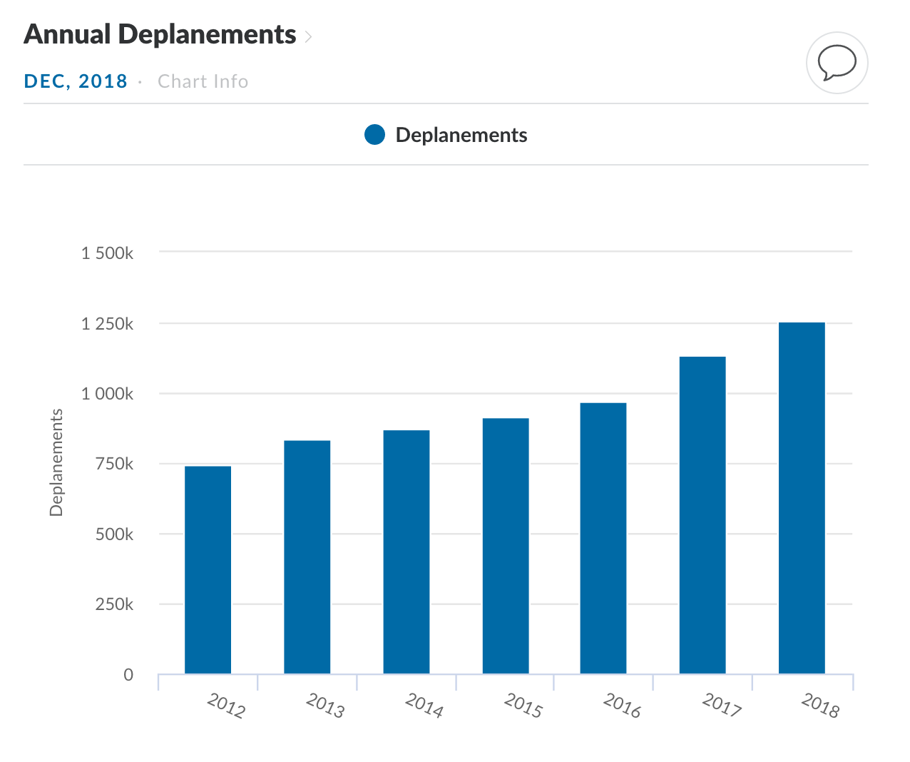Select the 2017 bar in the chart
Viewport: 910px width, 762px height.
coord(702,515)
